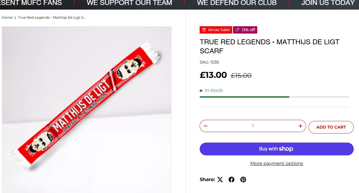Image resolution: width=359 pixels, height=193 pixels.
Task: Go to Home via the breadcrumb
Action: [7, 17]
